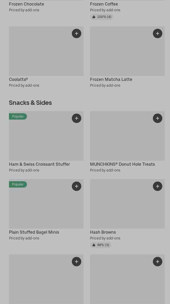Viewport: 170px width, 304px height.
Task: Add Coolatta to the order
Action: (77, 33)
